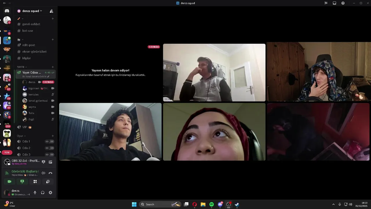Open Spotify from the taskbar
Screen dimensions: 371x209
(x=212, y=204)
